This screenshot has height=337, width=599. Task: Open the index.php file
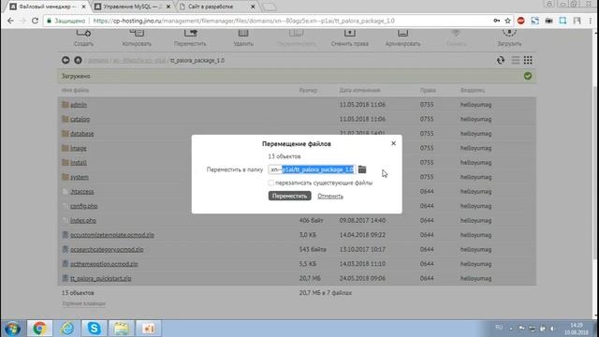pyautogui.click(x=83, y=221)
